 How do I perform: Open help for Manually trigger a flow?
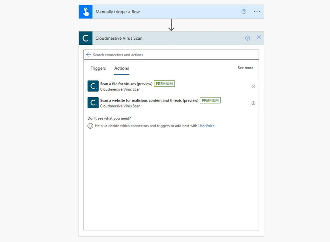click(244, 12)
